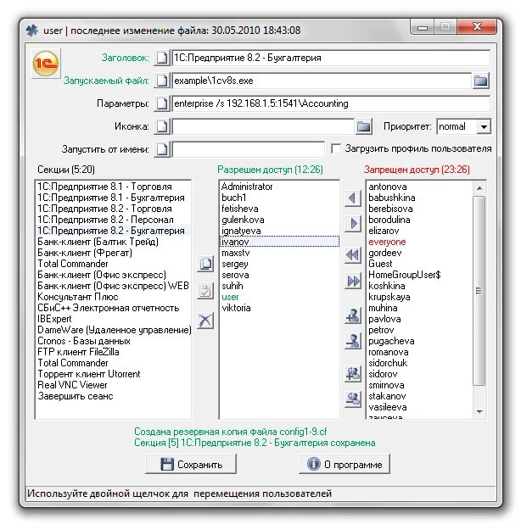Select Real VNC Viewer section
Image resolution: width=521 pixels, height=530 pixels.
(114, 385)
